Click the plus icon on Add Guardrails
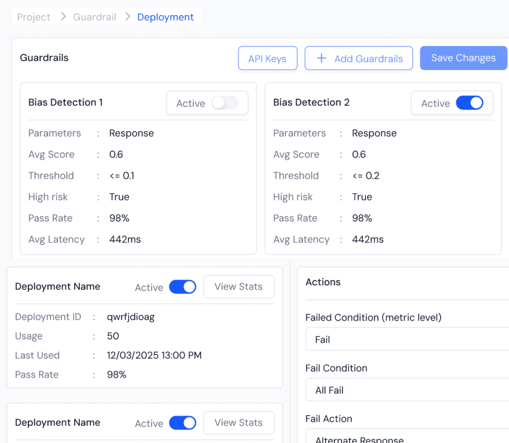The height and width of the screenshot is (443, 509). click(x=321, y=58)
